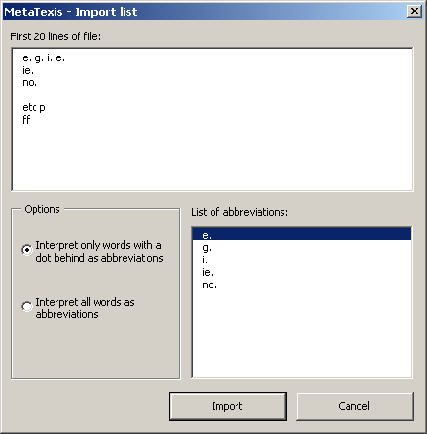Click the 'e. g. i. e.' preview line
This screenshot has height=434, width=427.
tap(43, 58)
